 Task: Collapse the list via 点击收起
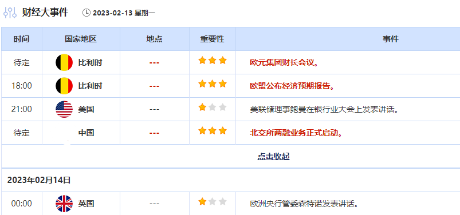click(x=273, y=157)
